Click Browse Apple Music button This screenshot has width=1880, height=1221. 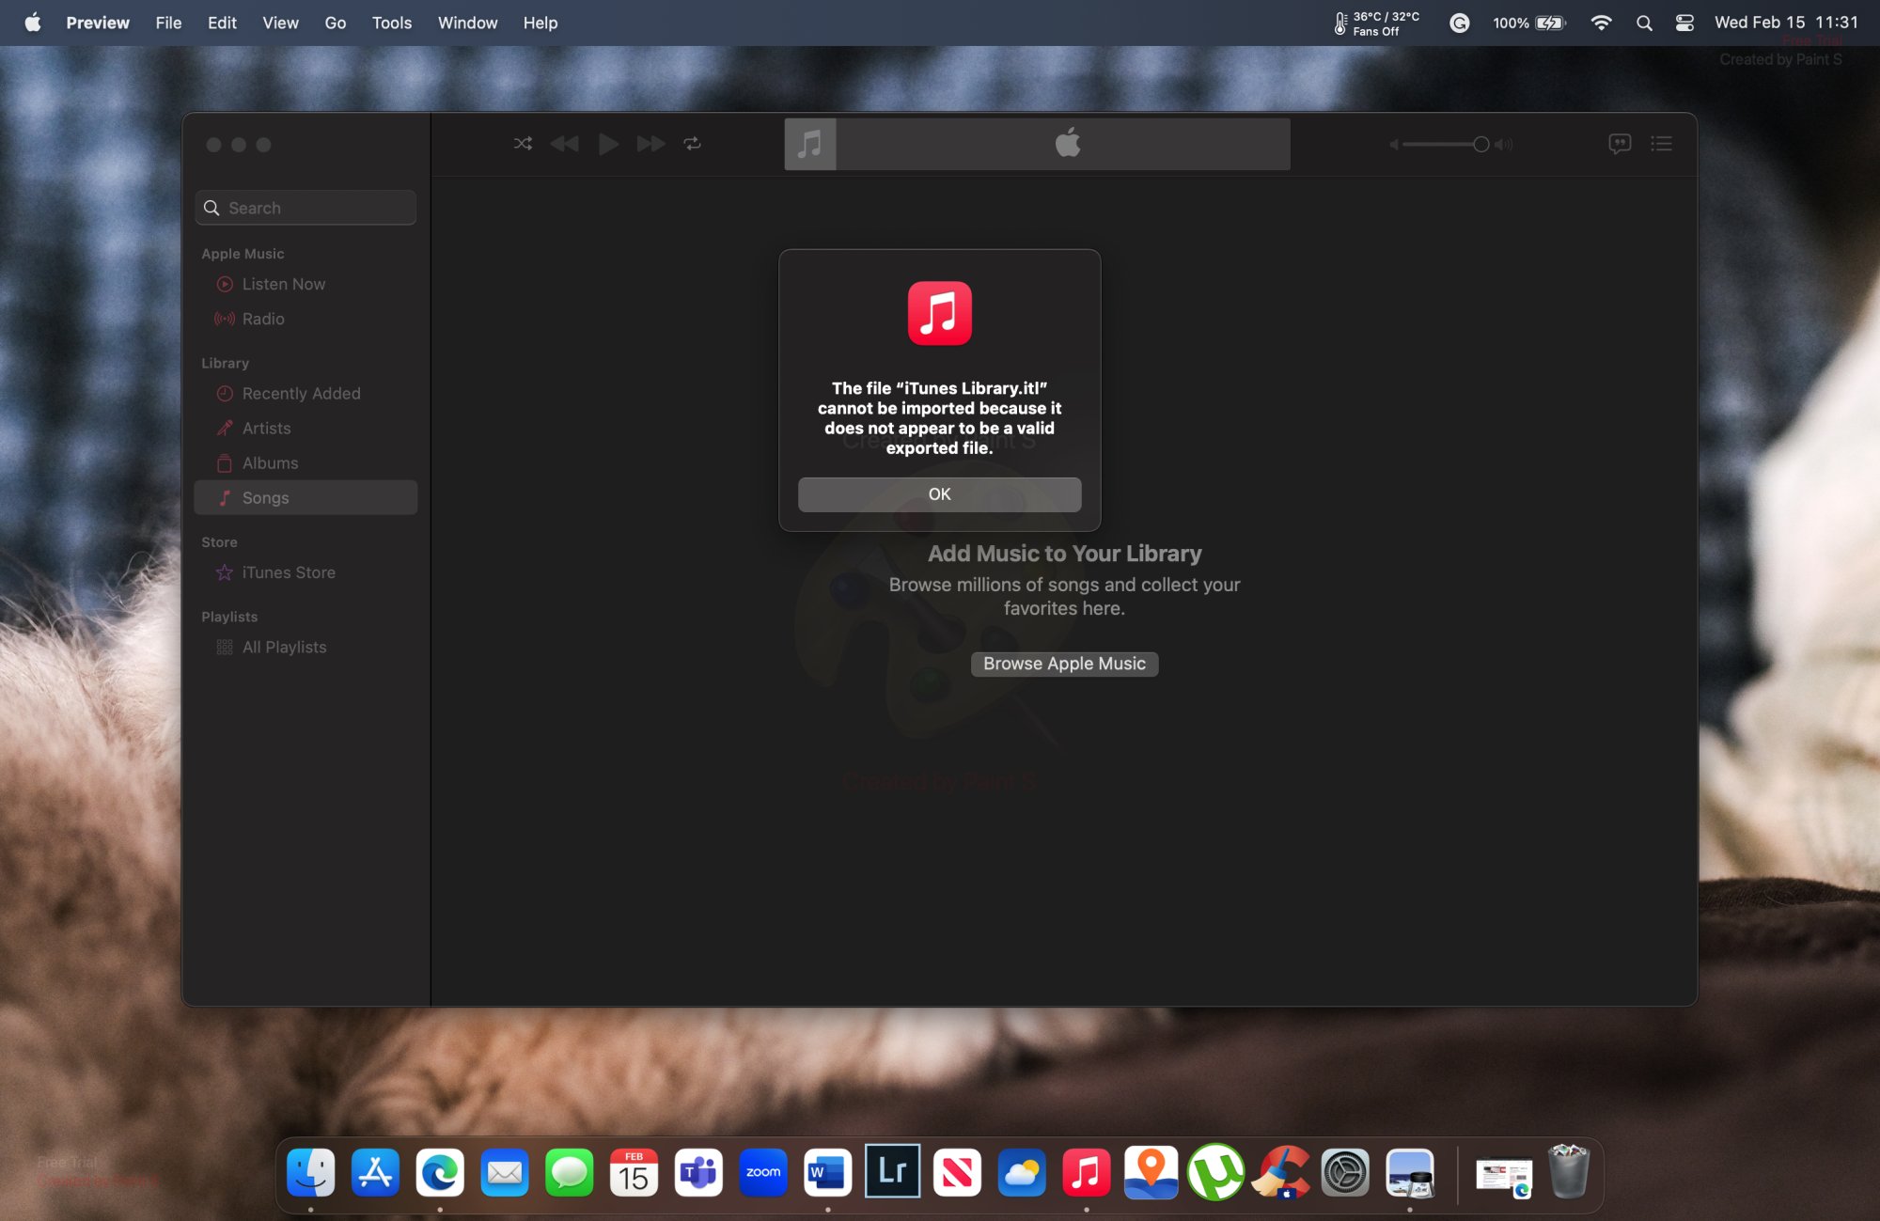coord(1064,664)
